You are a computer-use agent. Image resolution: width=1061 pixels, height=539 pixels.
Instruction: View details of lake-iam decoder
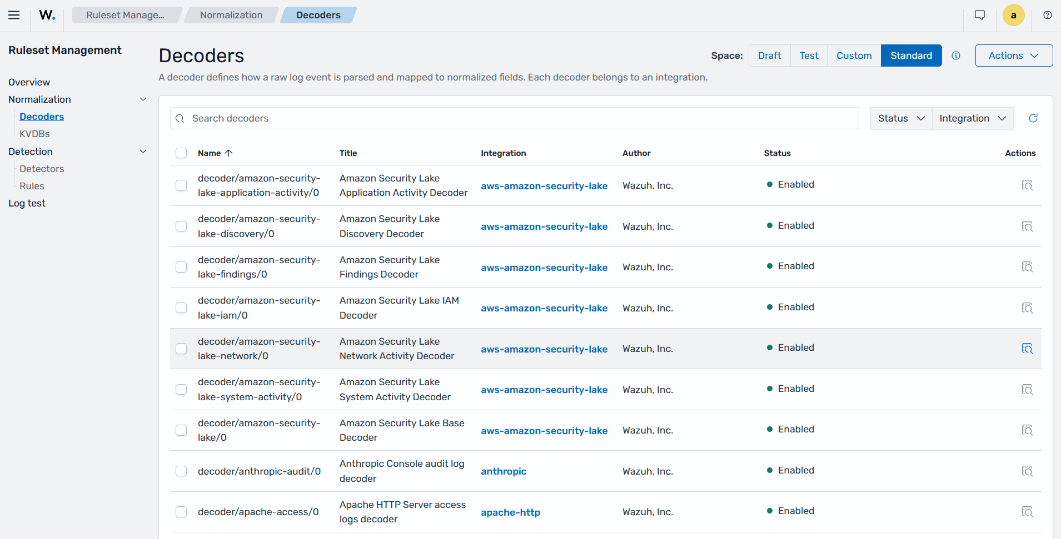[x=1027, y=308]
